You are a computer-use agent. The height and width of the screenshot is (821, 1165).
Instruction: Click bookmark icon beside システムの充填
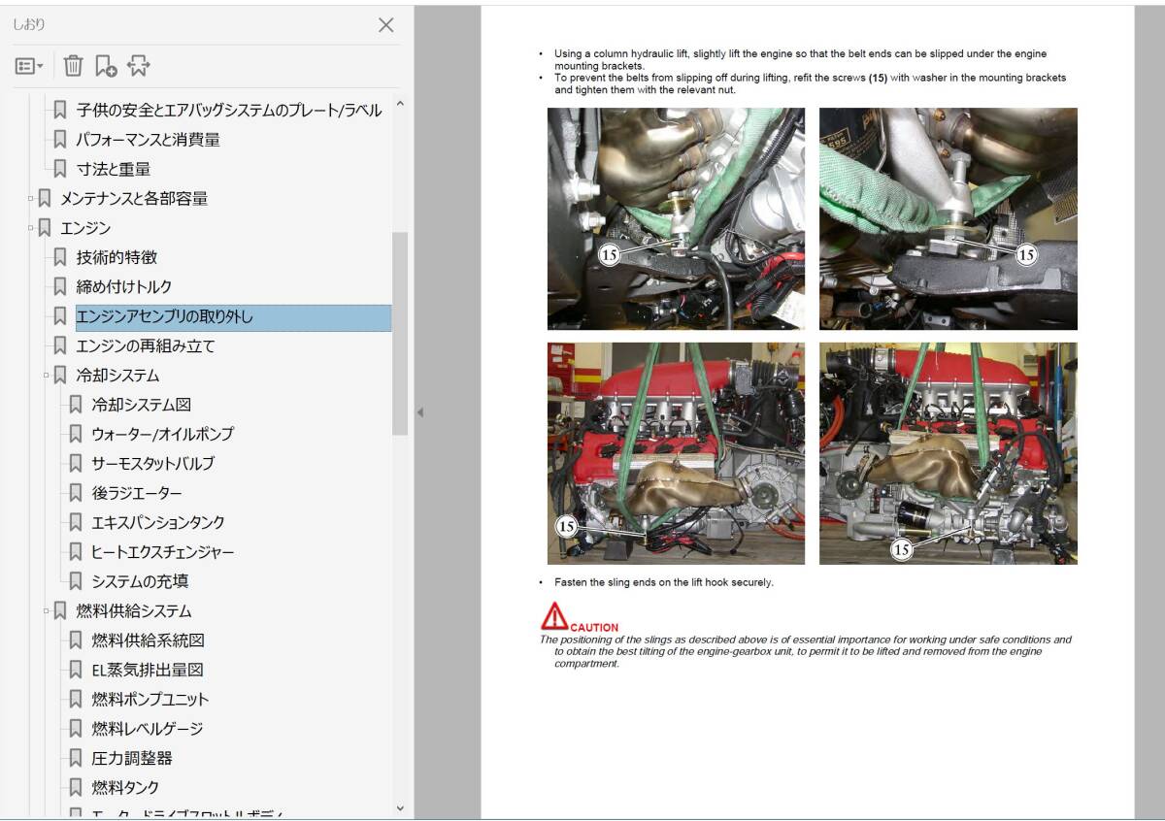(76, 581)
